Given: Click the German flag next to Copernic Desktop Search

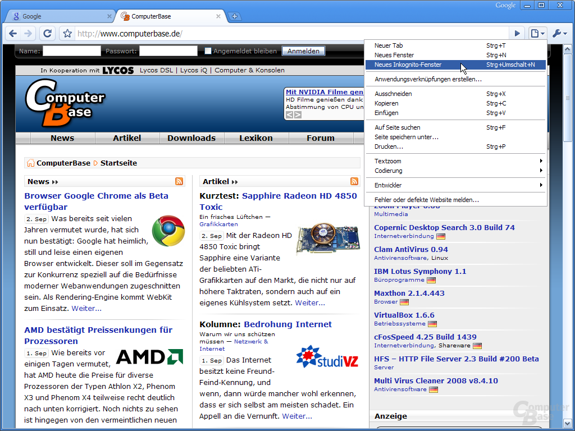Looking at the screenshot, I should pyautogui.click(x=440, y=236).
